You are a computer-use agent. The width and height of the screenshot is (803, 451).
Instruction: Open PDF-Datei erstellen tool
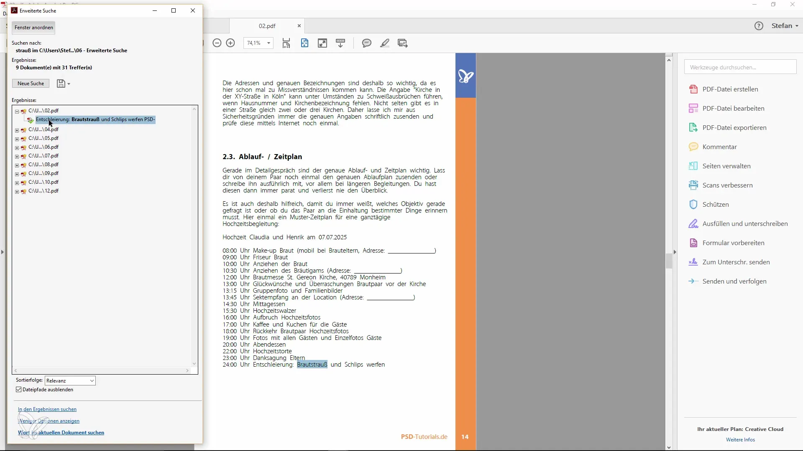click(730, 89)
